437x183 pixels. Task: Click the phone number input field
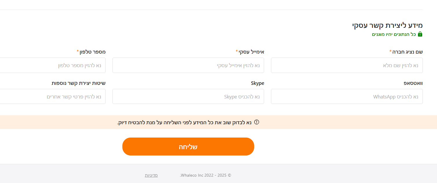coord(52,65)
